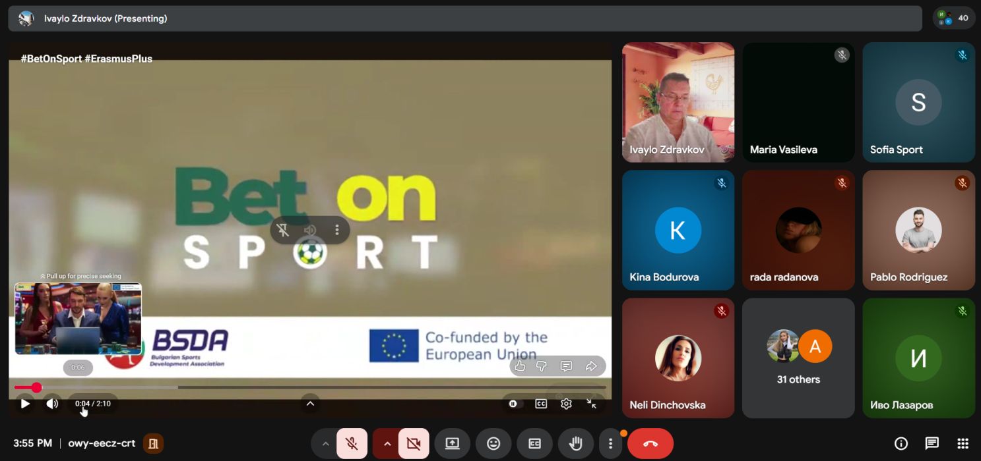
Task: Open the emoji reactions panel
Action: (x=493, y=444)
